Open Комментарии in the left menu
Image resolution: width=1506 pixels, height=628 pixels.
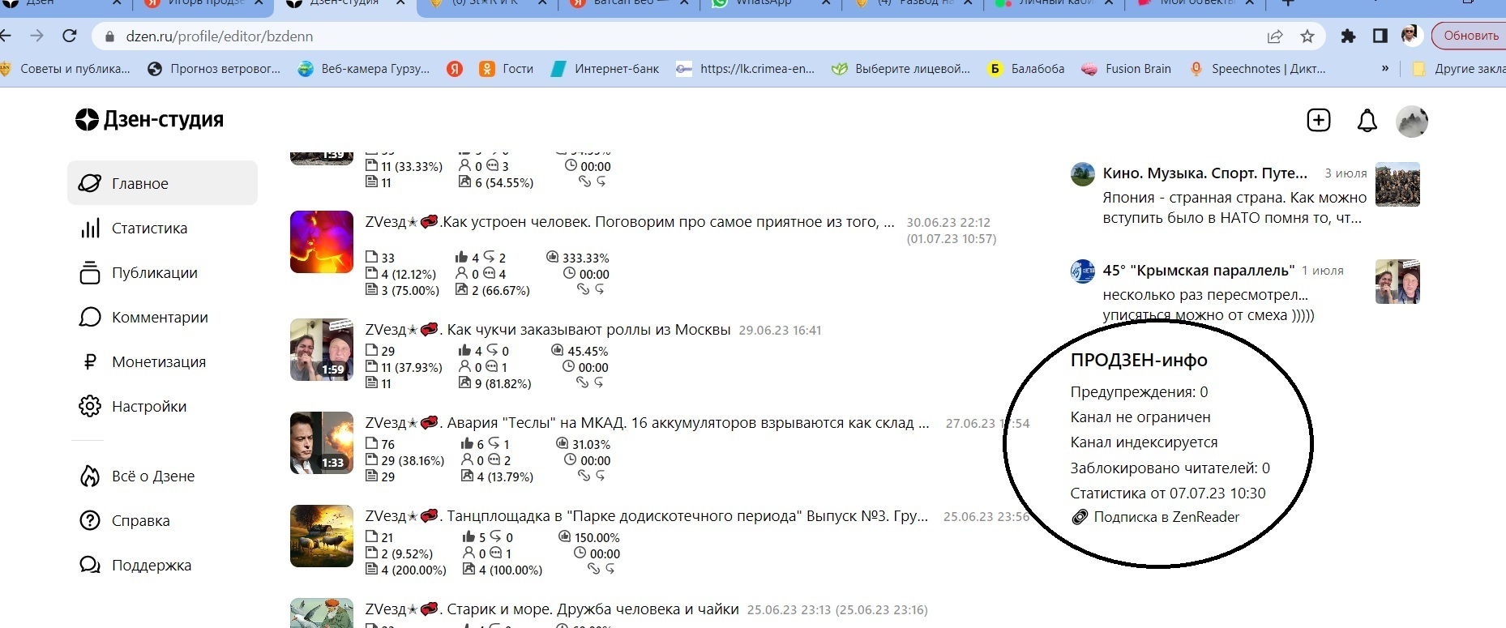(160, 318)
